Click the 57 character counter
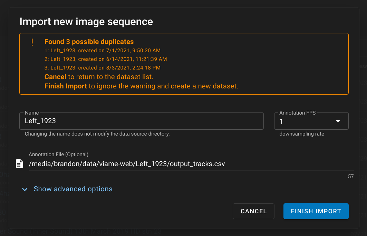367x236 pixels. (x=351, y=176)
